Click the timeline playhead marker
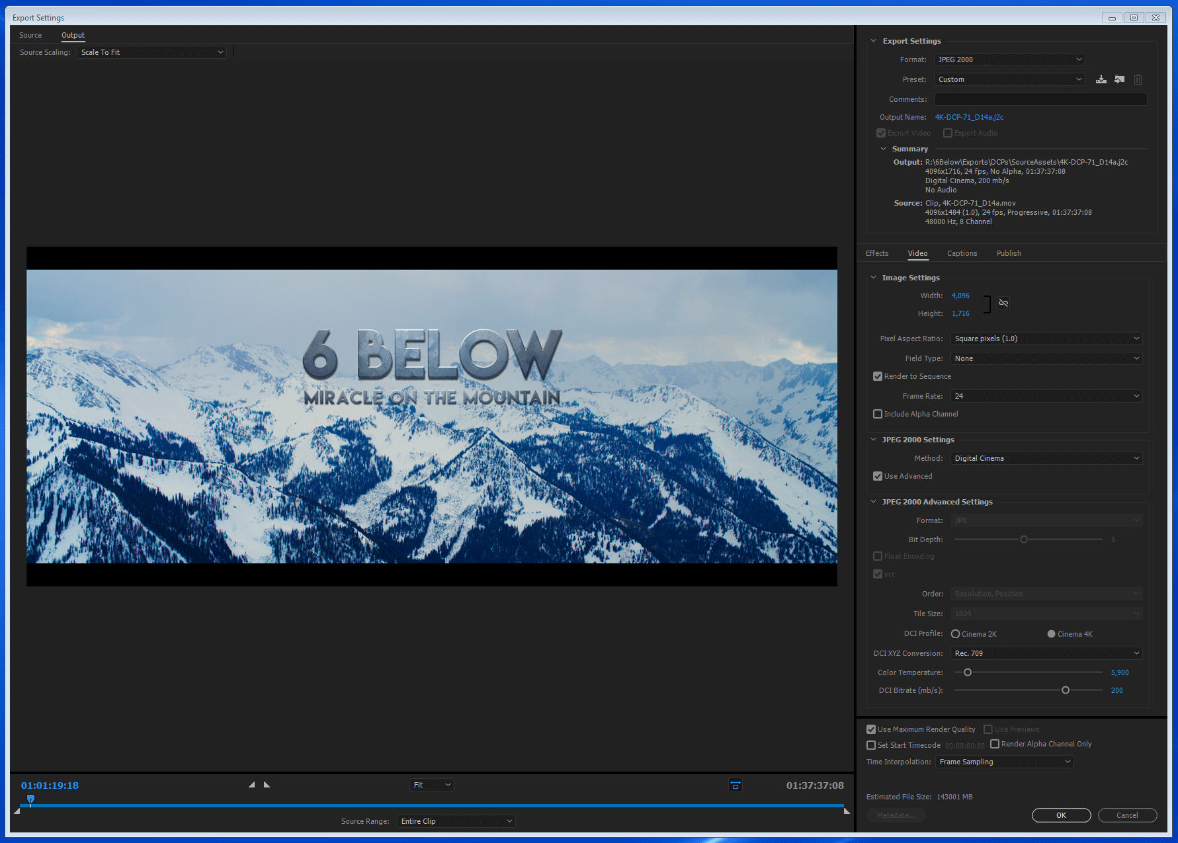 point(30,799)
